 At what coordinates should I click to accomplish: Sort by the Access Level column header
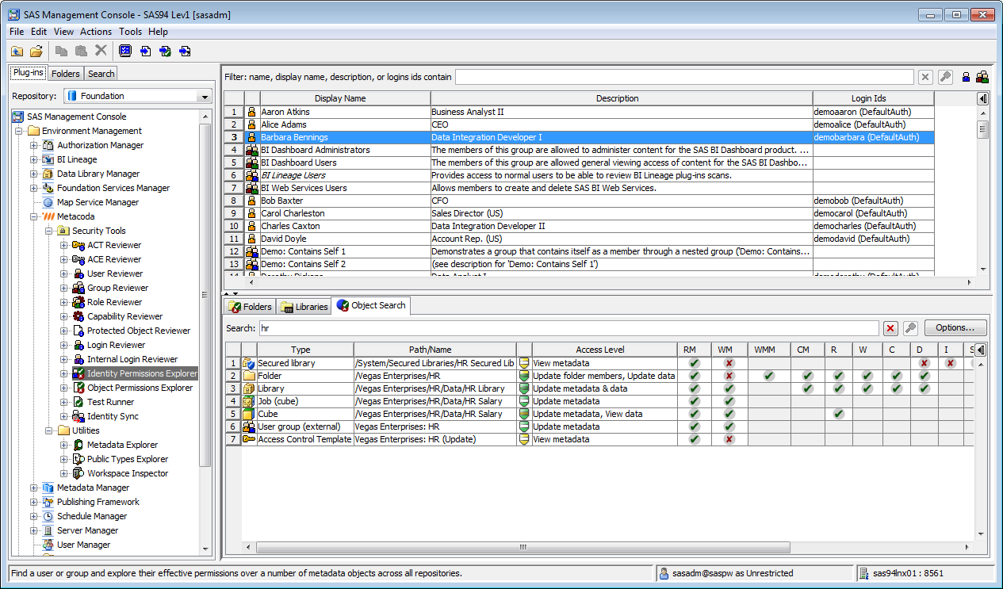605,350
